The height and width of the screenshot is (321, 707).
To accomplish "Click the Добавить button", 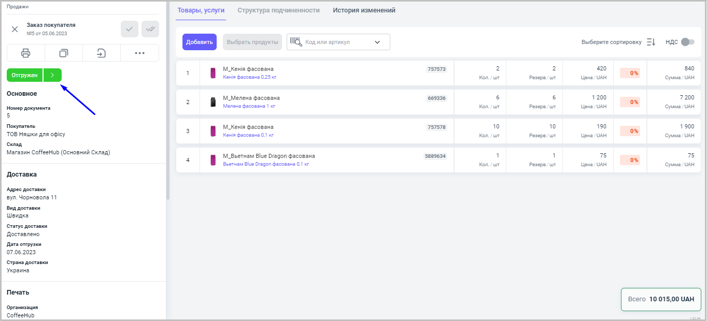I will click(x=200, y=42).
